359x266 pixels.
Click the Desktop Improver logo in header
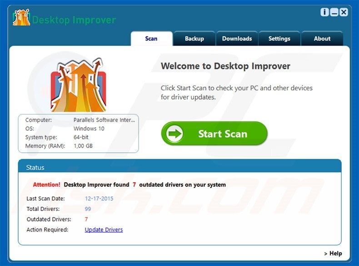(21, 17)
